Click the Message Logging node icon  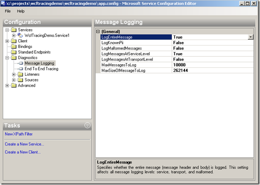click(21, 63)
